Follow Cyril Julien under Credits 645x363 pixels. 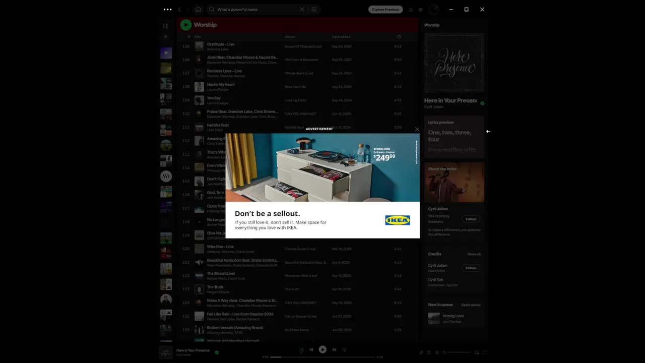click(471, 268)
